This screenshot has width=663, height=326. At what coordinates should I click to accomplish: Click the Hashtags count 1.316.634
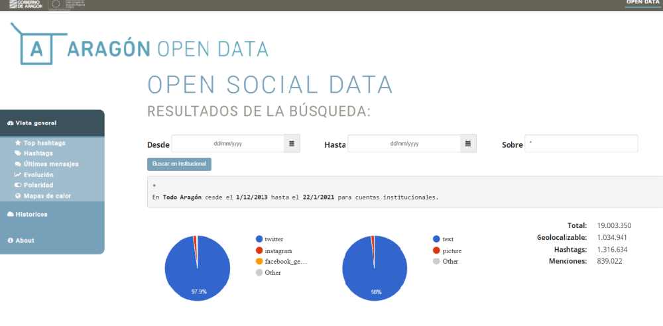(x=612, y=249)
